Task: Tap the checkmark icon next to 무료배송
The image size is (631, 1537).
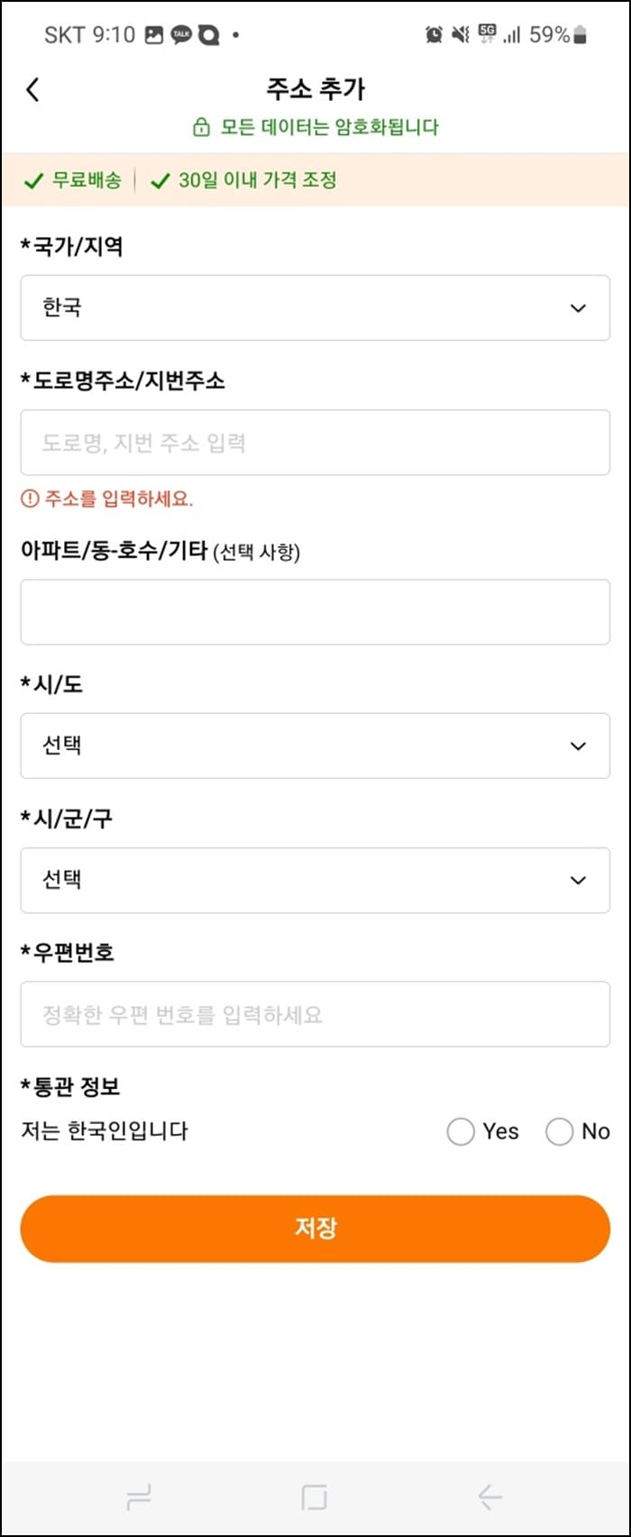Action: [x=35, y=180]
